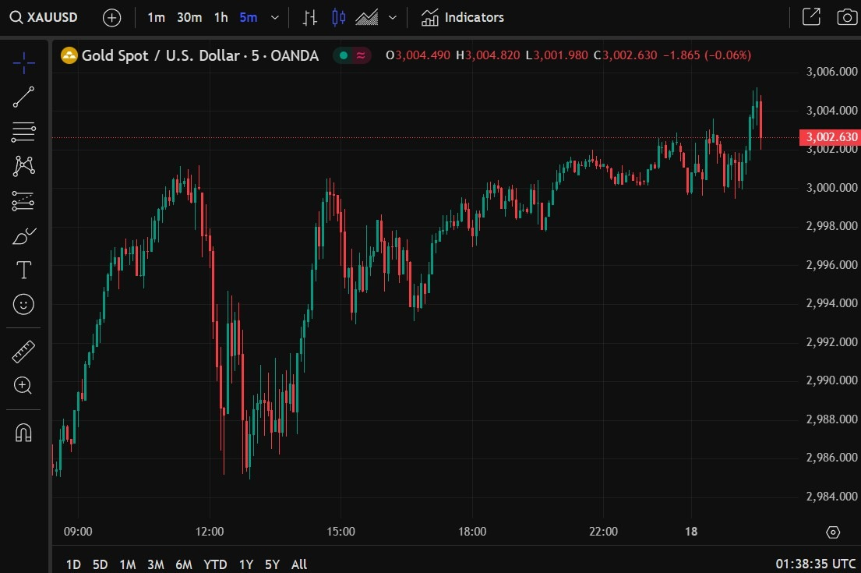Select the ruler measure tool
This screenshot has height=573, width=861.
pyautogui.click(x=23, y=352)
